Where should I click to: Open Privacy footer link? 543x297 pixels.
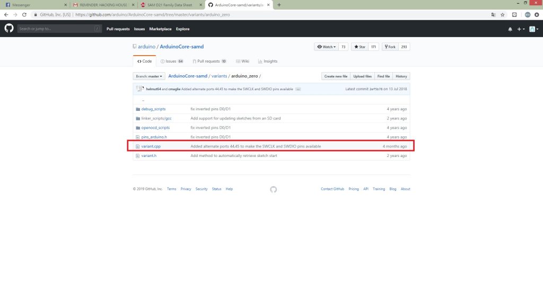pos(186,189)
